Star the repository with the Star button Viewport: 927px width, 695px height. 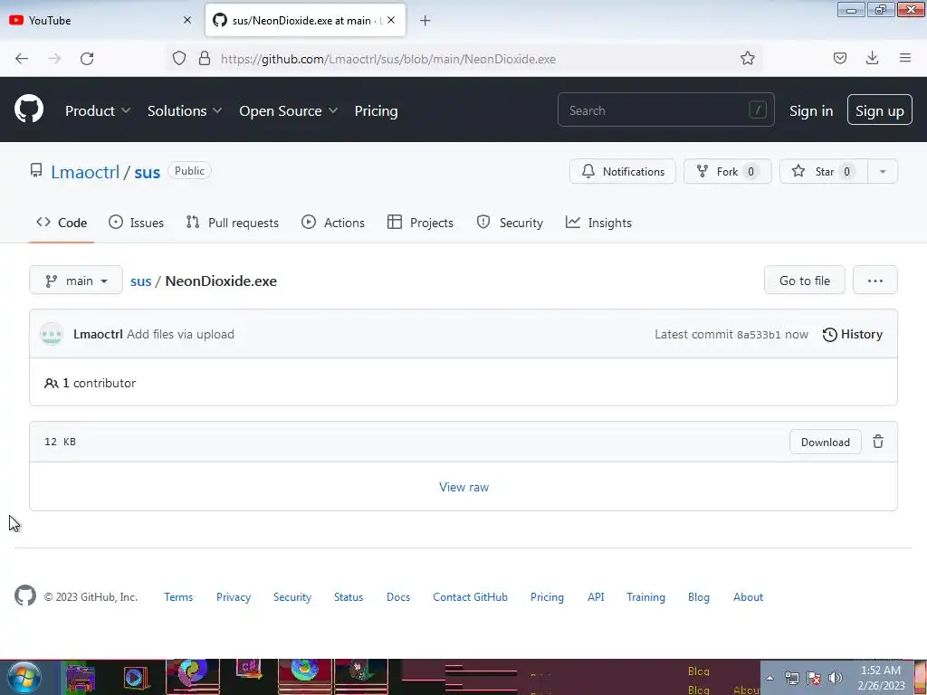point(824,171)
